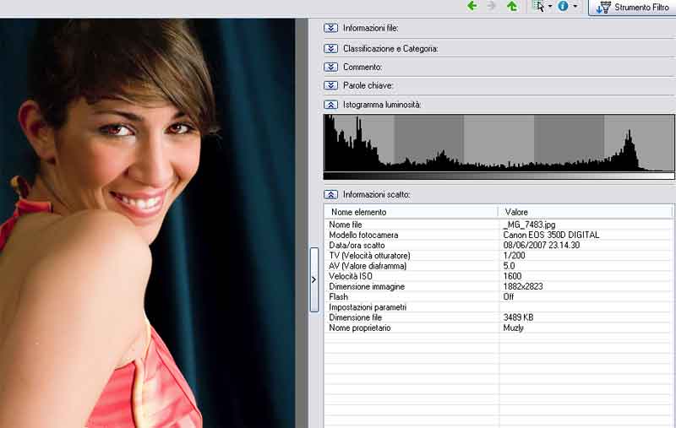Click the green back arrow icon
The height and width of the screenshot is (428, 676).
point(472,6)
